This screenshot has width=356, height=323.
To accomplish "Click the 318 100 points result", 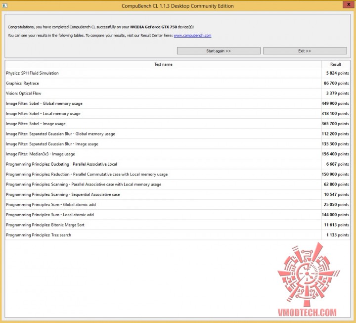I will pos(335,114).
